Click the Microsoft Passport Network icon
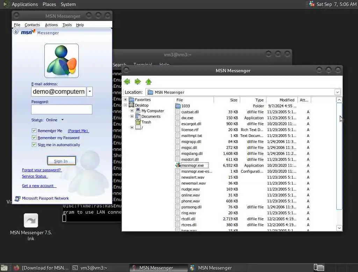Image resolution: width=358 pixels, height=272 pixels. pos(17,199)
